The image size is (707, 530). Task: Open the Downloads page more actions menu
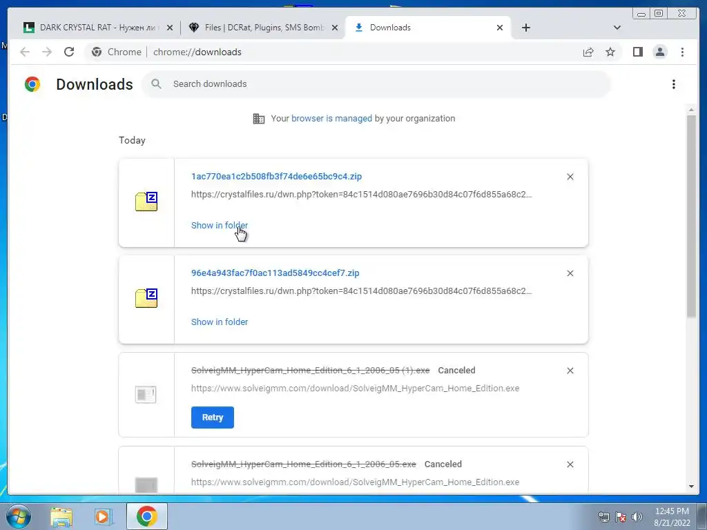click(x=674, y=84)
